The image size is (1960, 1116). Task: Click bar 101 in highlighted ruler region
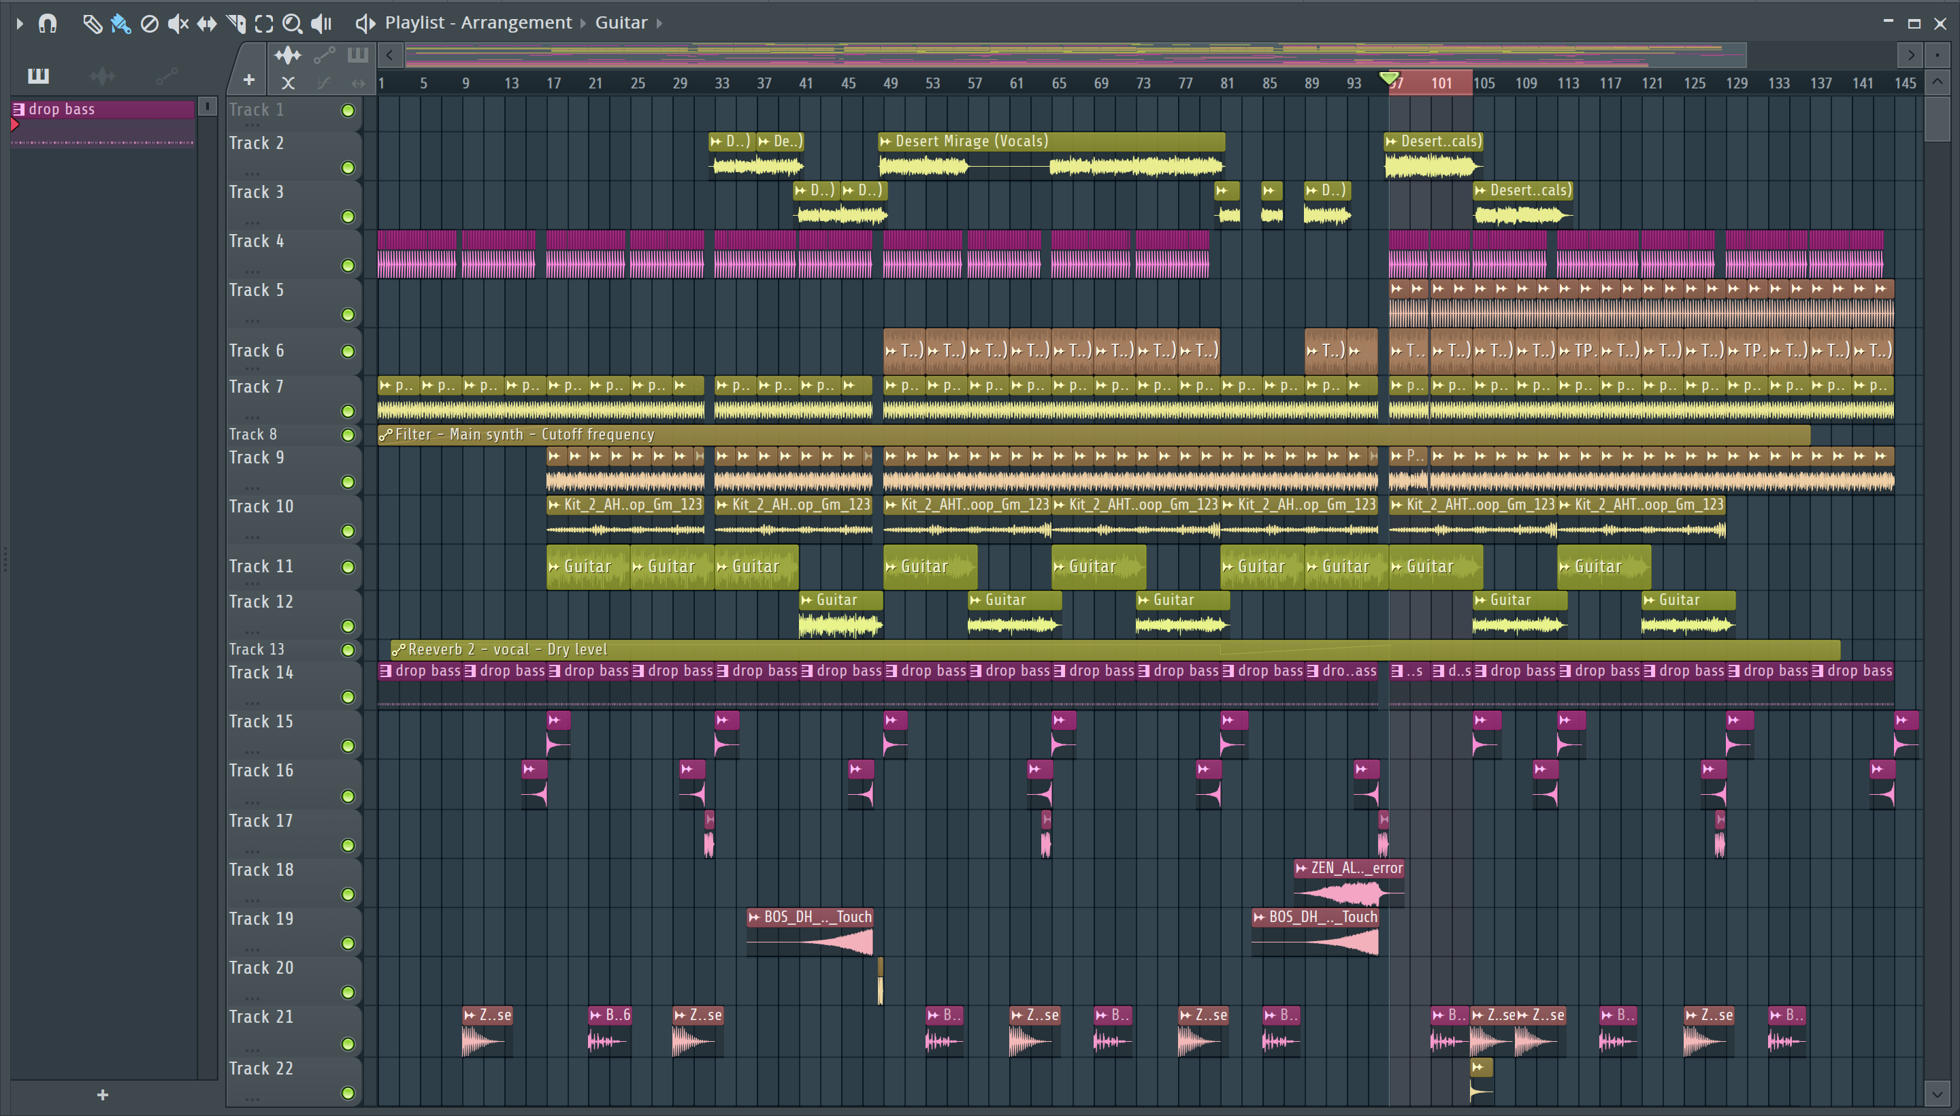pyautogui.click(x=1441, y=83)
